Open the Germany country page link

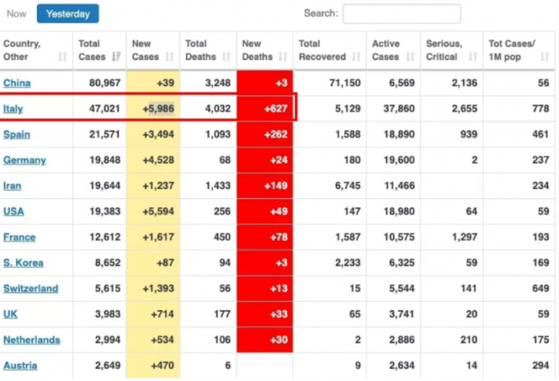pos(24,160)
